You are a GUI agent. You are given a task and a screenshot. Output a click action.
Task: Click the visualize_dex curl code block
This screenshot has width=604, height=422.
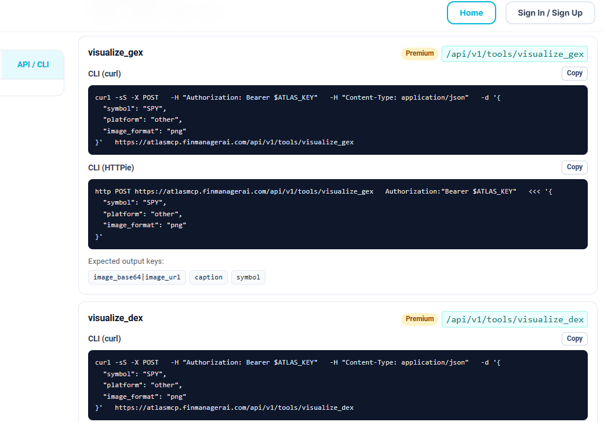(338, 385)
